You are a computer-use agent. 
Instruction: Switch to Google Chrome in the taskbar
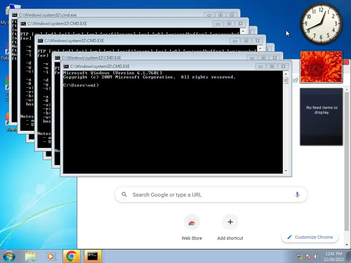click(x=71, y=256)
